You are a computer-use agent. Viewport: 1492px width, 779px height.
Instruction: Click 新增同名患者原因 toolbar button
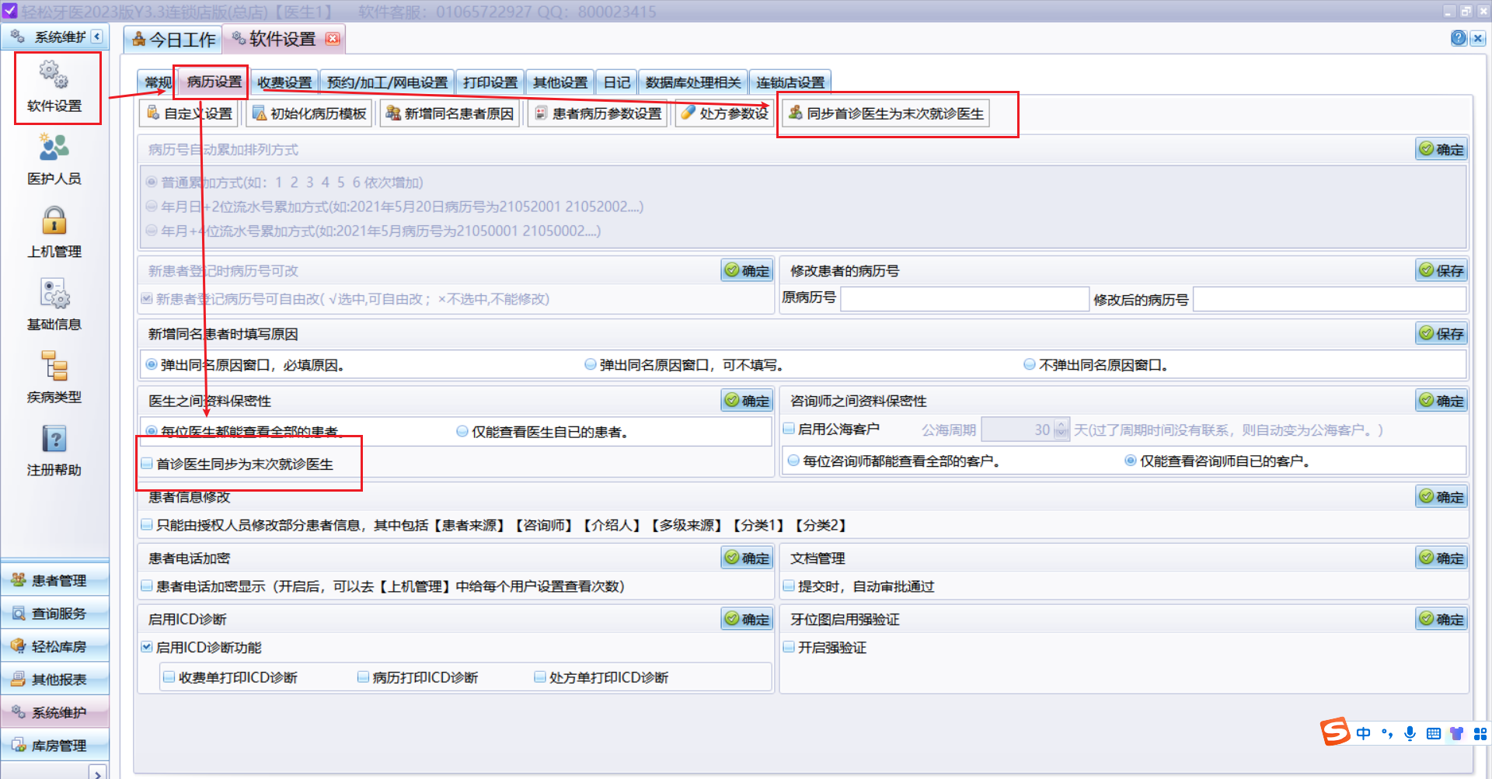449,113
